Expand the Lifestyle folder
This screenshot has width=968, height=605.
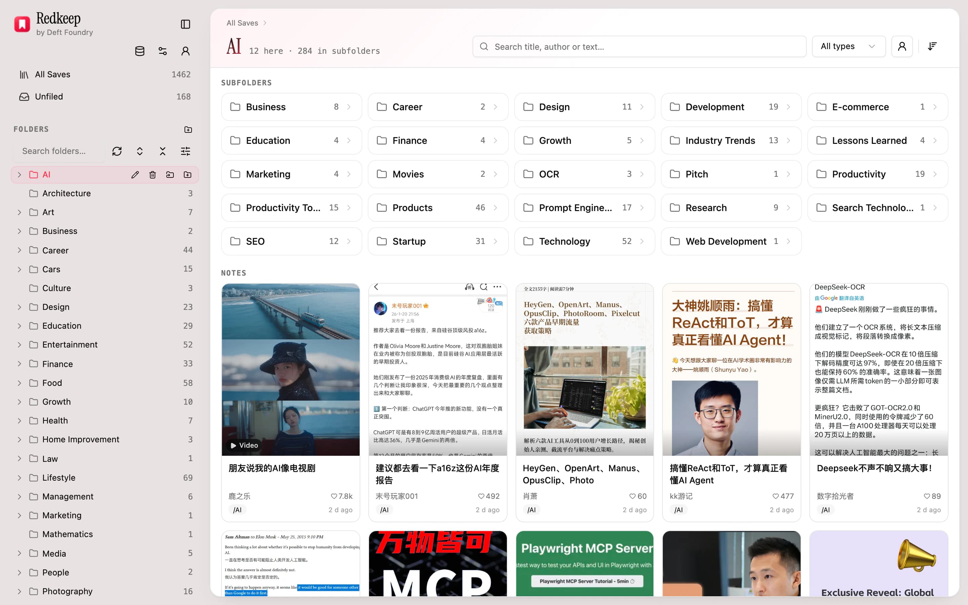(x=19, y=478)
